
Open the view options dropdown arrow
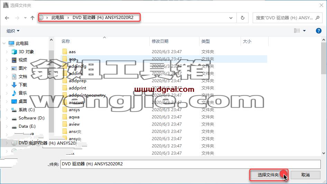[304, 31]
